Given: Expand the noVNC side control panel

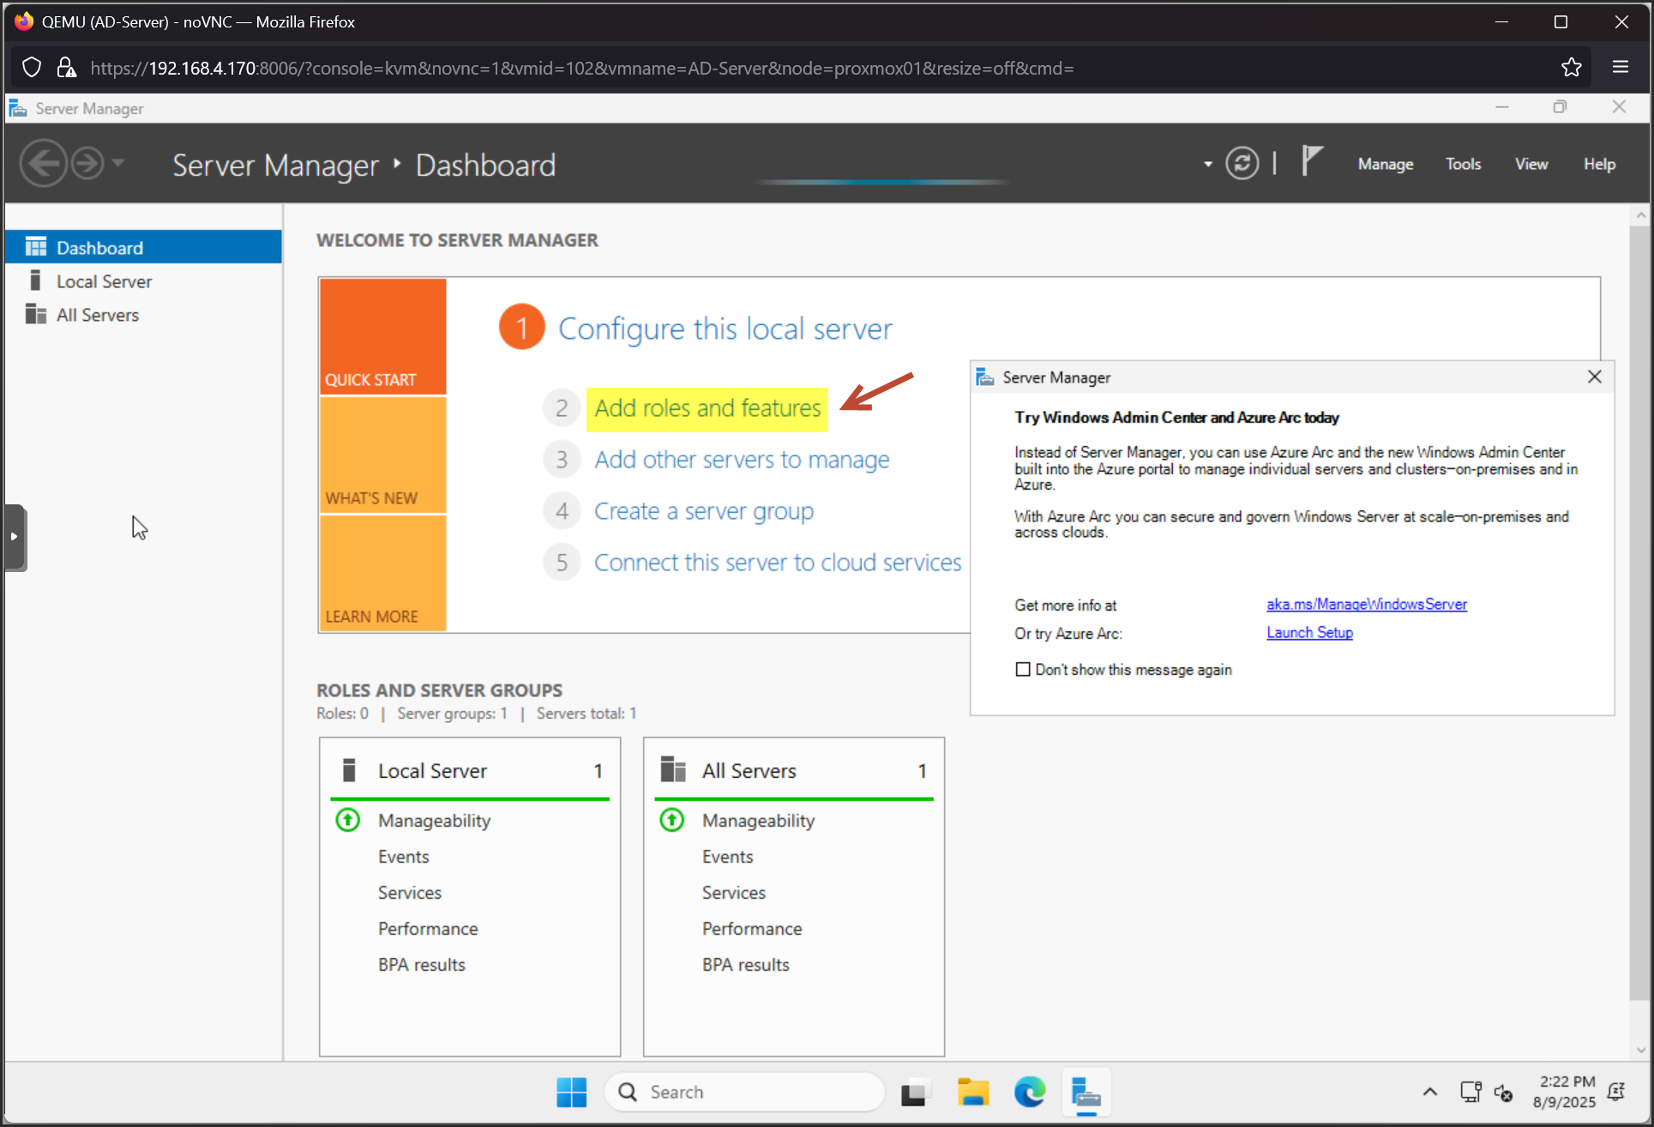Looking at the screenshot, I should pyautogui.click(x=15, y=537).
